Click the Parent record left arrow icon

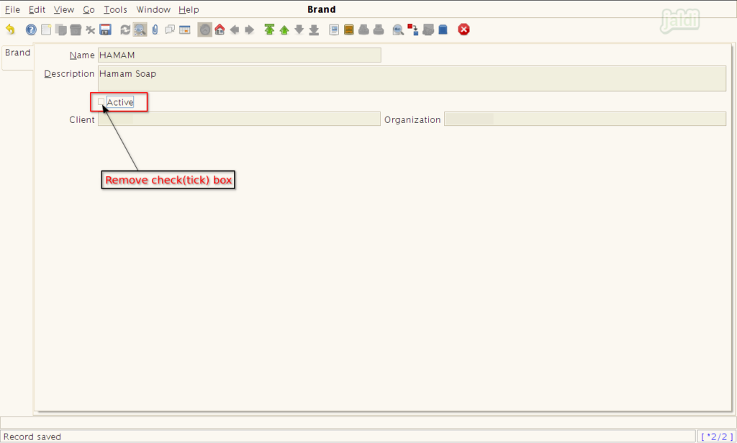[235, 29]
